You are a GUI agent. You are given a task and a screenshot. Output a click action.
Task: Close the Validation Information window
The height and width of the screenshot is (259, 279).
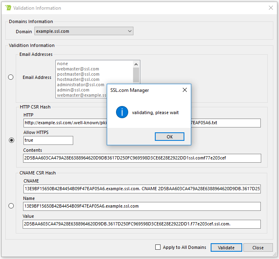(x=271, y=8)
